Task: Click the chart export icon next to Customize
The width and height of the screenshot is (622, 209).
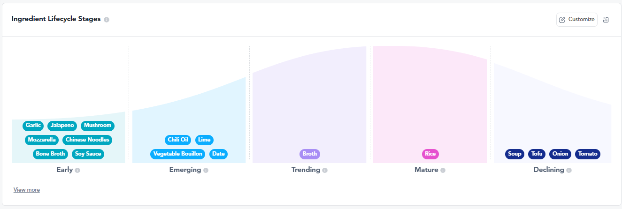Action: (x=606, y=20)
